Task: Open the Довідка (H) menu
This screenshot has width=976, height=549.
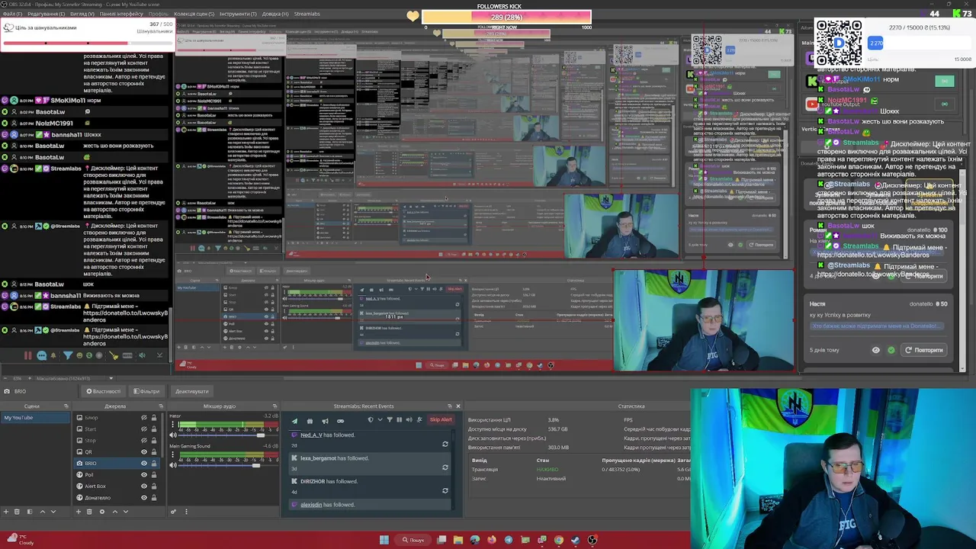Action: 275,14
